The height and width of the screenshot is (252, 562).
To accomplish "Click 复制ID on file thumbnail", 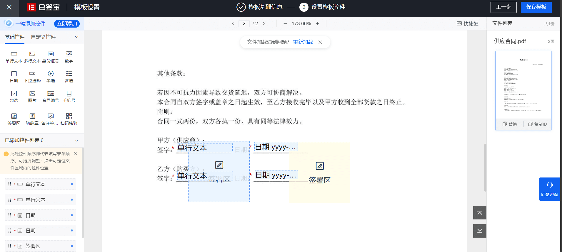I will coord(538,124).
